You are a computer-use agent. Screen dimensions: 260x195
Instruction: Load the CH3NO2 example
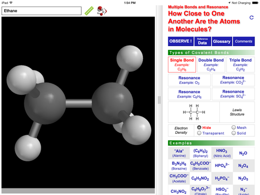[x=179, y=190]
